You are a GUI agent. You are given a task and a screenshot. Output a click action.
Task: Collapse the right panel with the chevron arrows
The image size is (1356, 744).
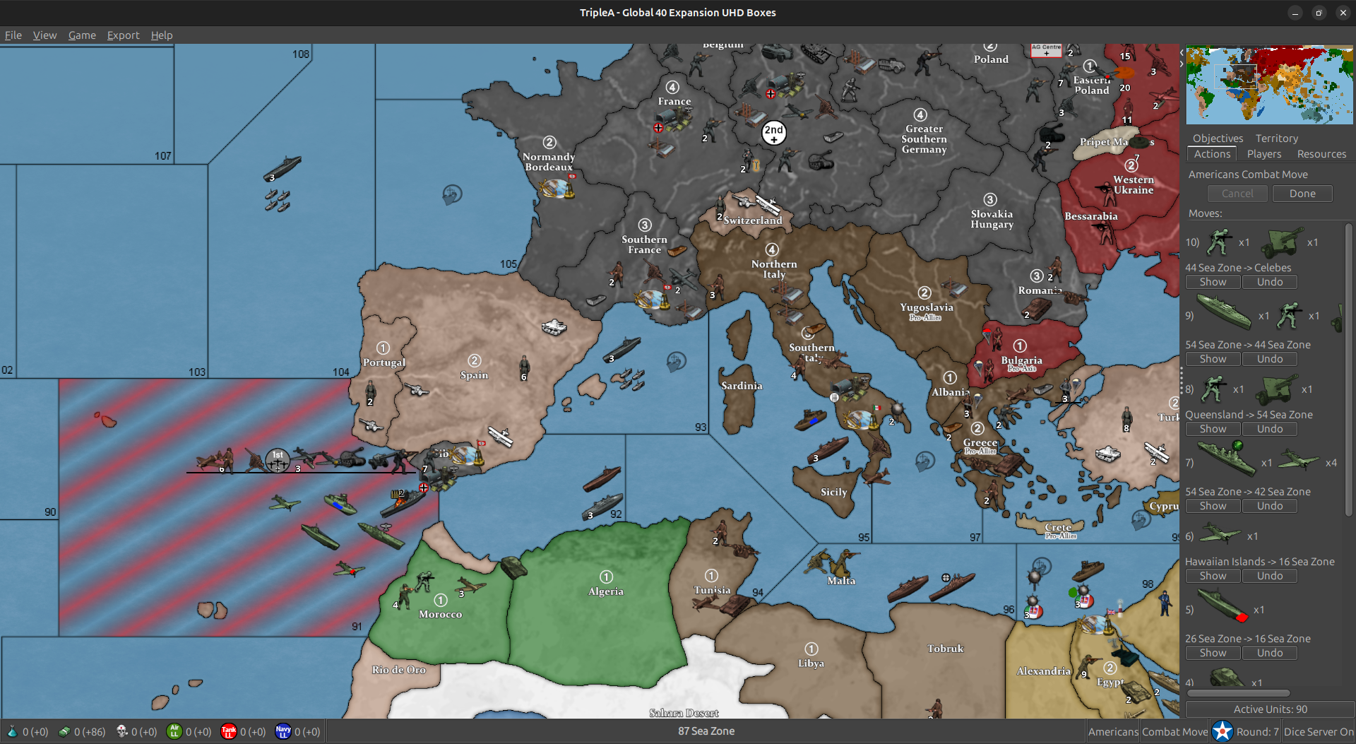pyautogui.click(x=1180, y=63)
